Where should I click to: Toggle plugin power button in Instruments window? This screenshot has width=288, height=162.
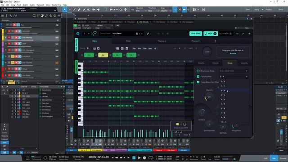pos(75,26)
